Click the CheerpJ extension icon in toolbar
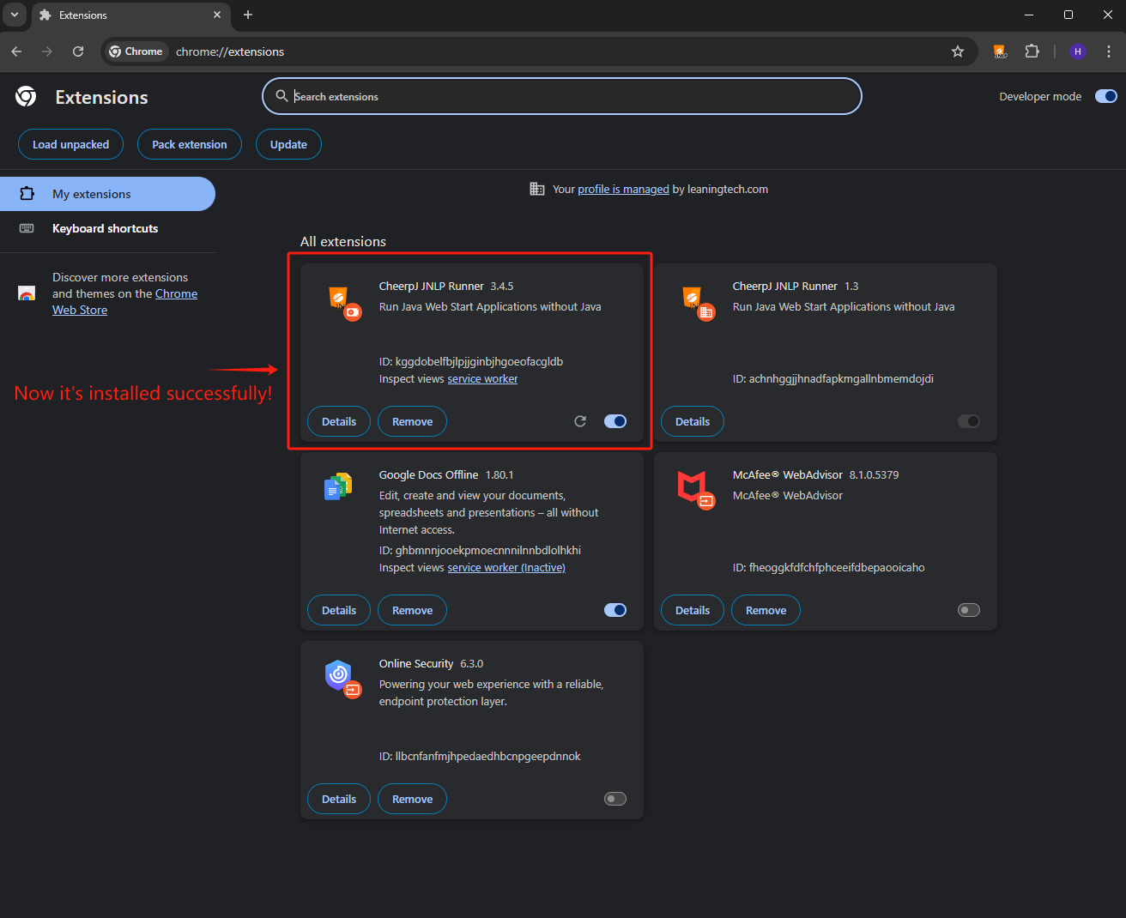1126x918 pixels. [x=1000, y=51]
